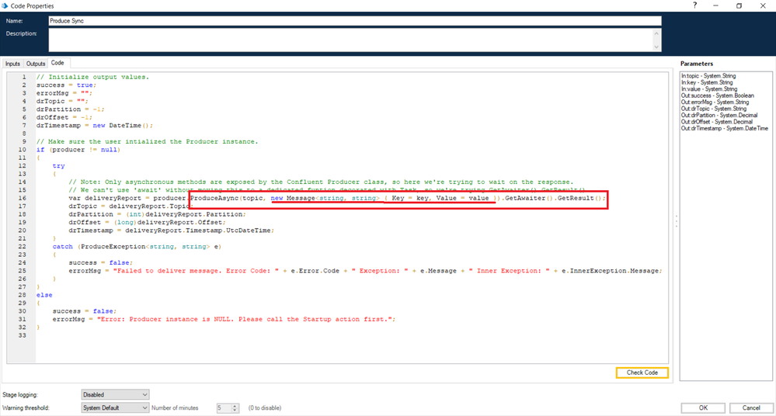
Task: Click the line 'if (producer != null)'
Action: pos(78,149)
